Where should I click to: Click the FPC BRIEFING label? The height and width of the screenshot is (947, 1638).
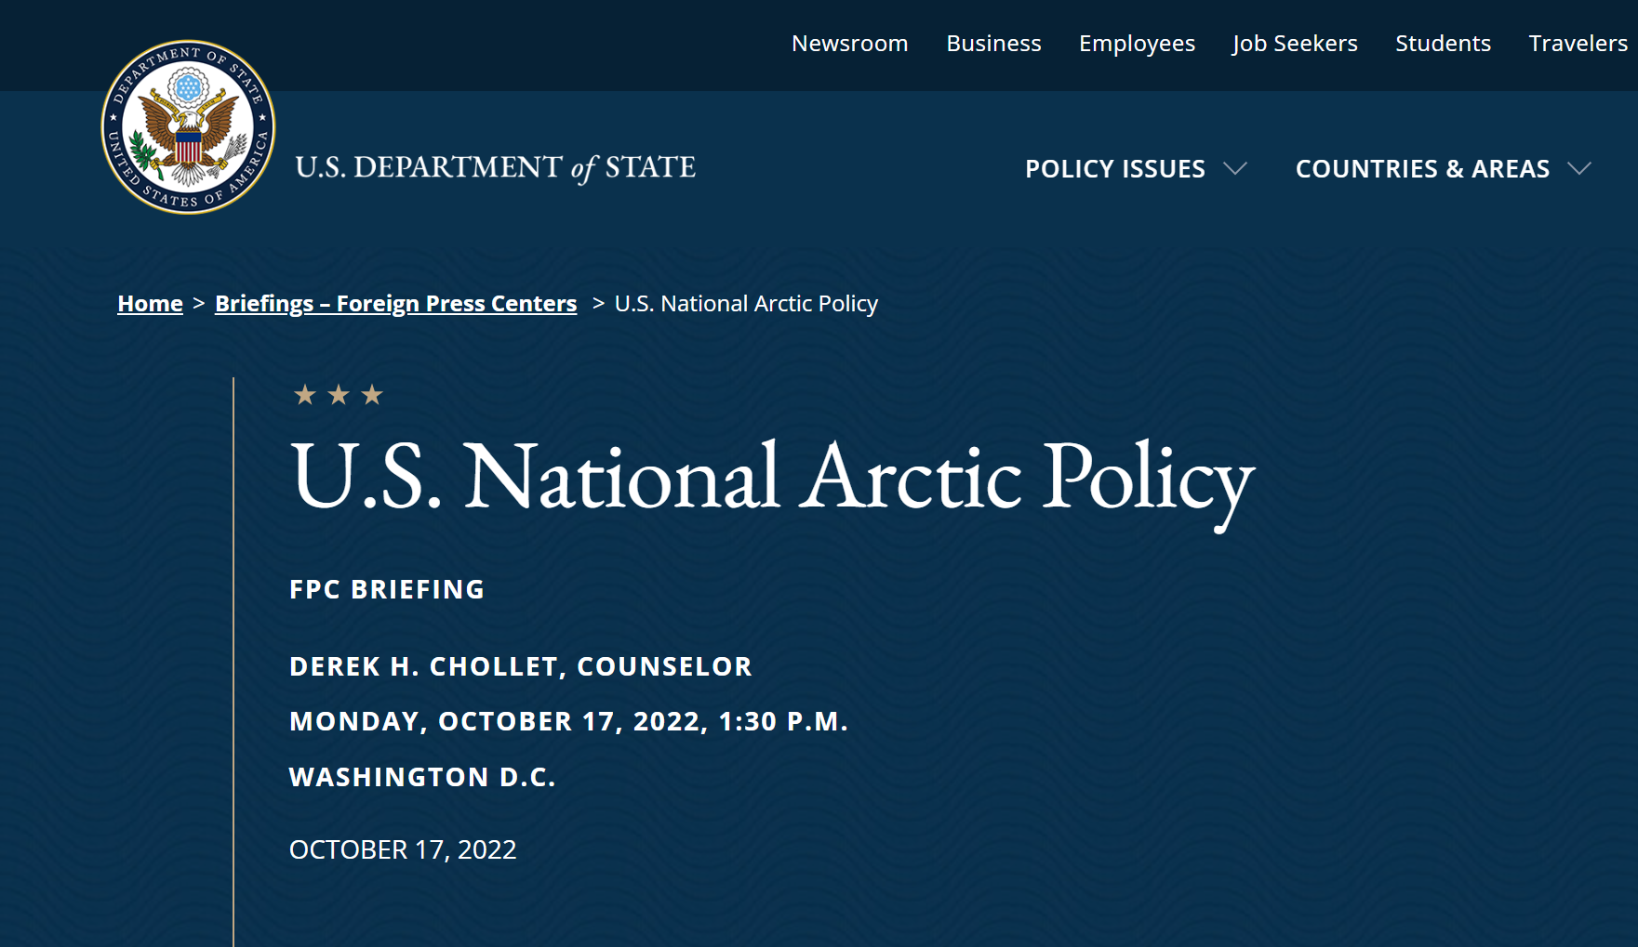click(x=387, y=589)
